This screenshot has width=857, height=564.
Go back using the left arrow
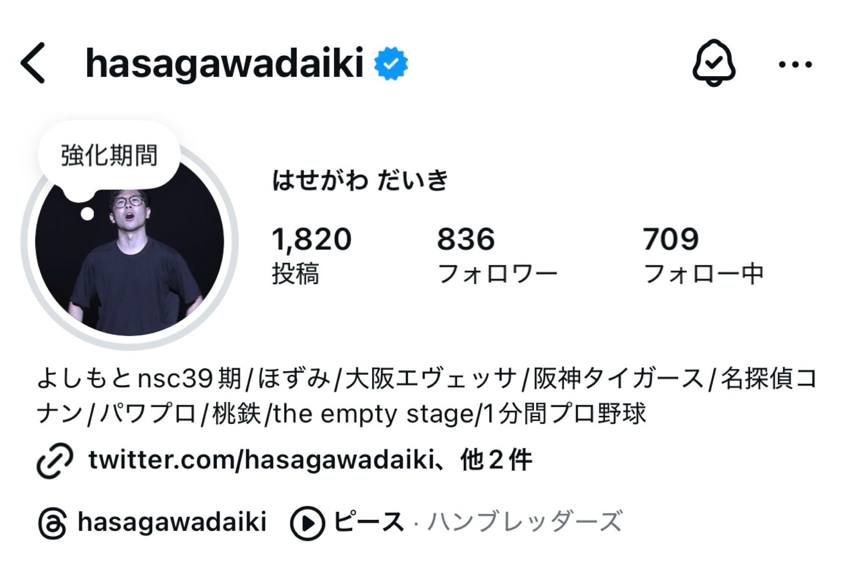[33, 63]
